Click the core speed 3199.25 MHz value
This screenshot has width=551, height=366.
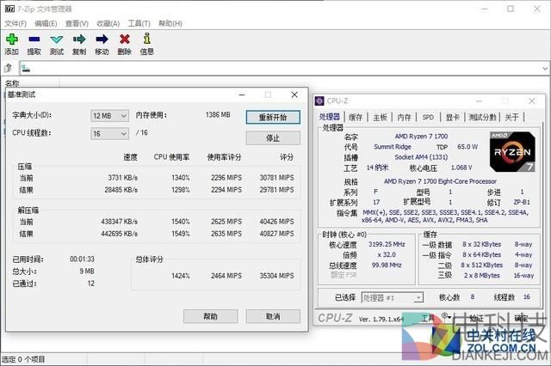(x=387, y=244)
